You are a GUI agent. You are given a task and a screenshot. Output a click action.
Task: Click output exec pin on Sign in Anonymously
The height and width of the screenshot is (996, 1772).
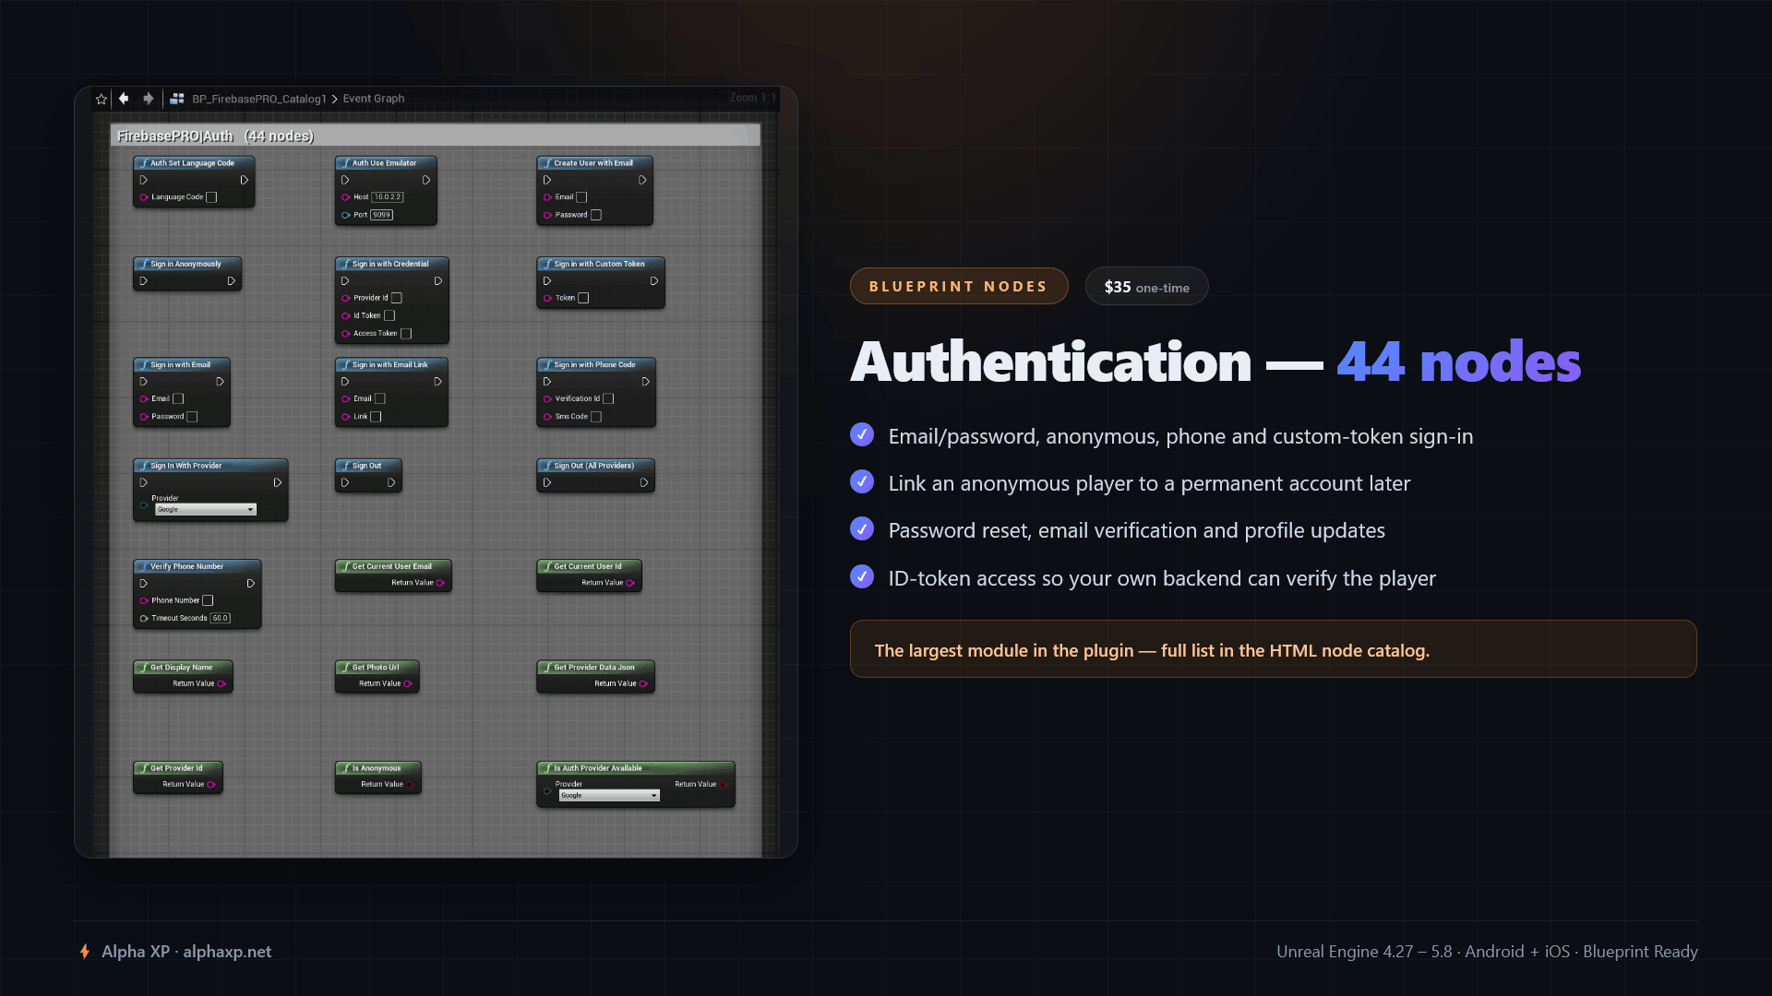tap(232, 281)
